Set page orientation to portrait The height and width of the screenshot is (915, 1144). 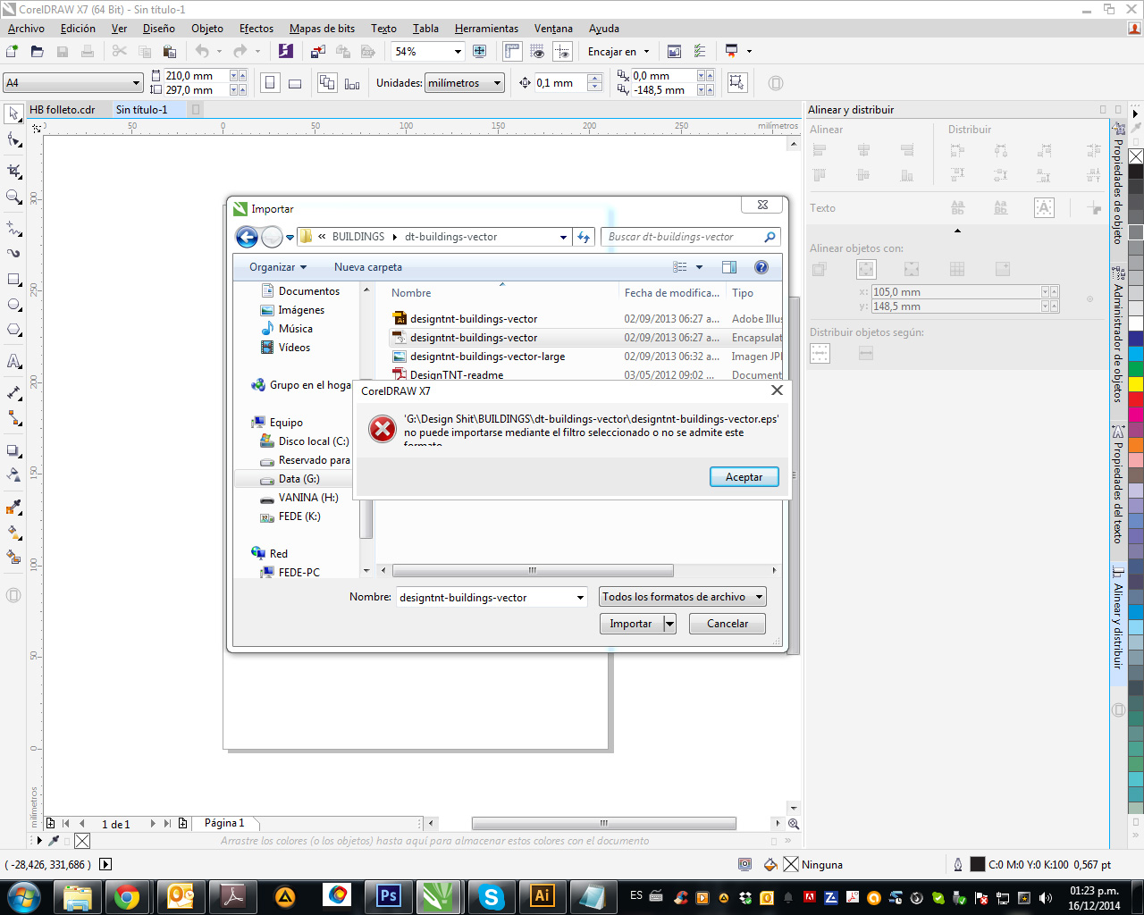[270, 83]
